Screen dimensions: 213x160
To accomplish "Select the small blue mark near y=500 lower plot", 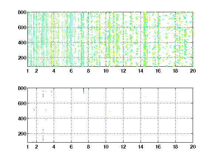I will click(x=34, y=110).
